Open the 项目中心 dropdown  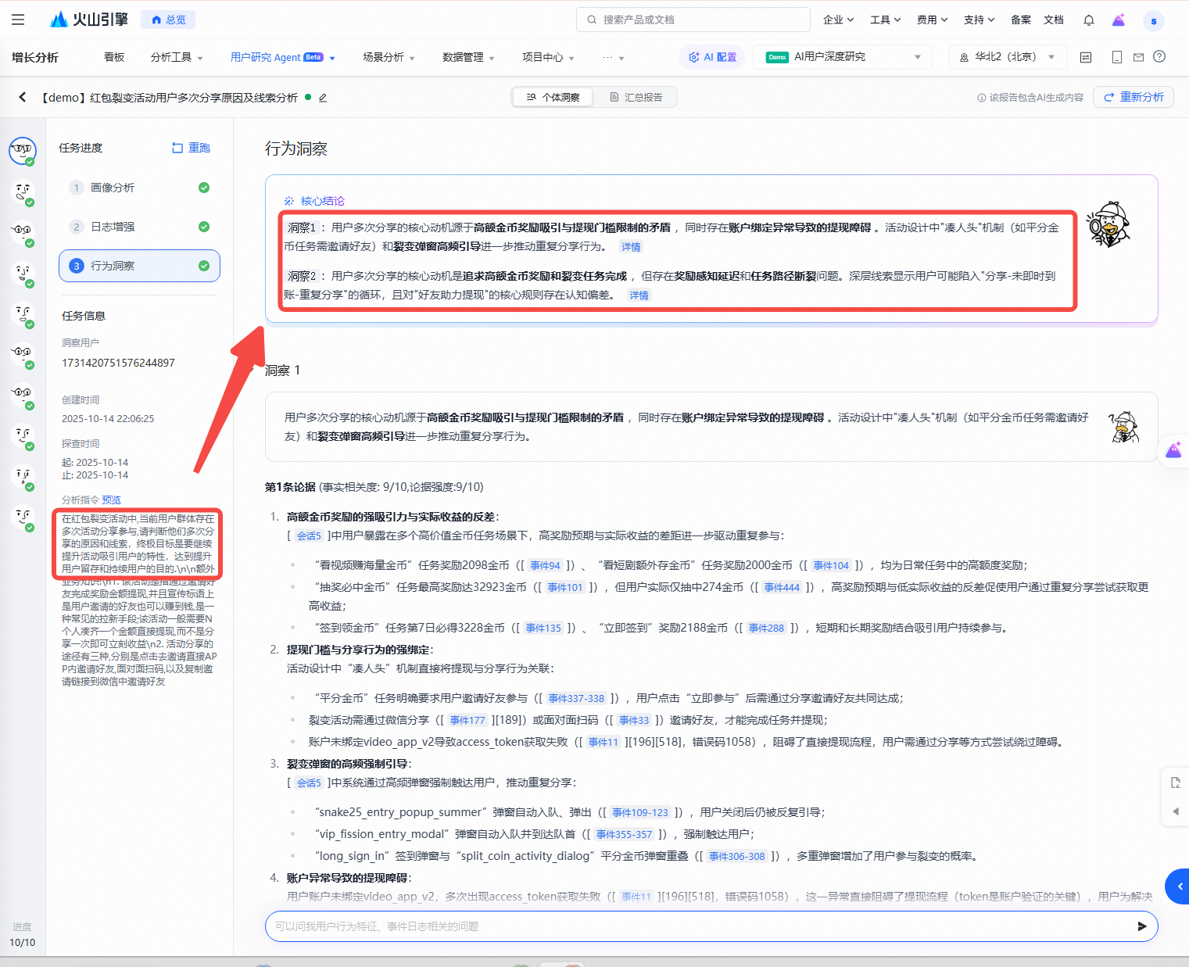548,57
